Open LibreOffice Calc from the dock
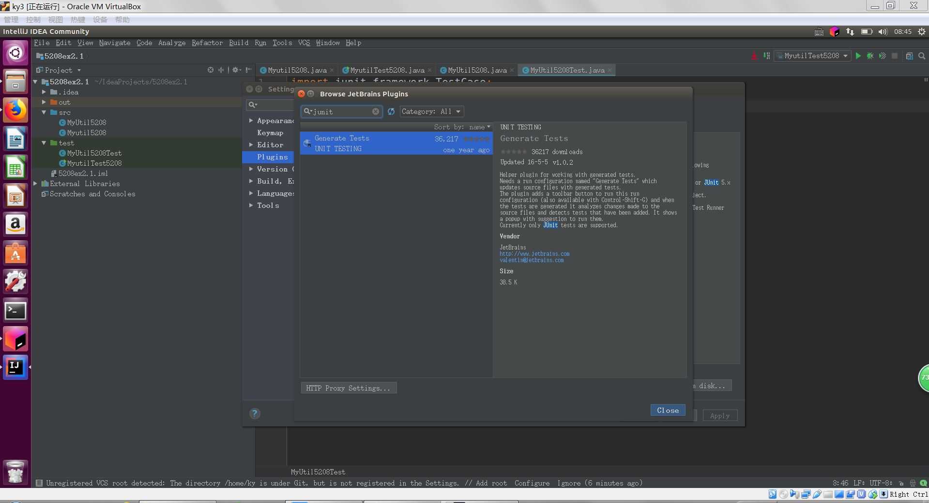The height and width of the screenshot is (503, 929). (15, 168)
